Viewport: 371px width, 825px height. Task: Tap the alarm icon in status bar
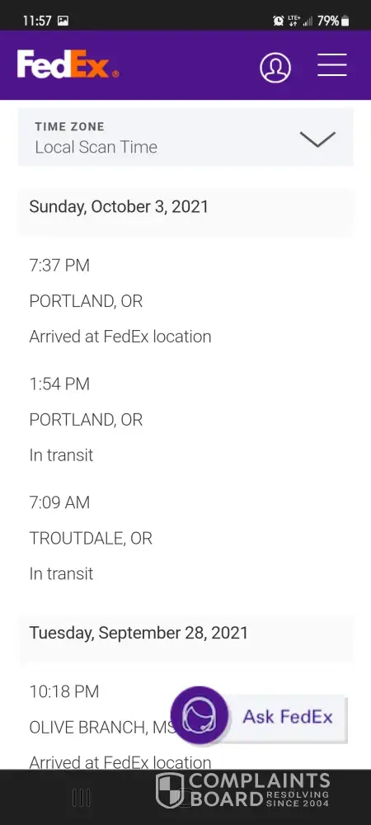pyautogui.click(x=278, y=21)
